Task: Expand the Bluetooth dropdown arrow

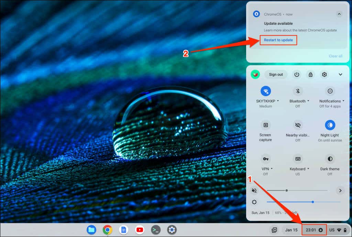Action: coord(308,101)
